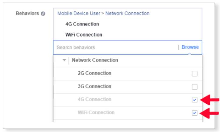
Task: Uncheck the WiFi Connection checkbox
Action: click(x=194, y=113)
